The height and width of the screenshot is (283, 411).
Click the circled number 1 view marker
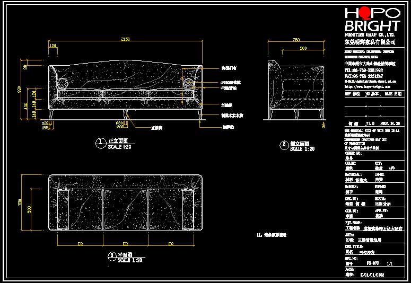[101, 143]
